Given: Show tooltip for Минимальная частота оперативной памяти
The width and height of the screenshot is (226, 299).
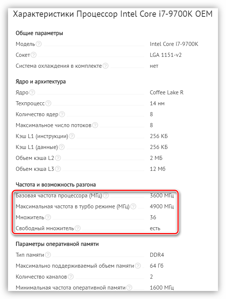Looking at the screenshot, I should coord(129,287).
